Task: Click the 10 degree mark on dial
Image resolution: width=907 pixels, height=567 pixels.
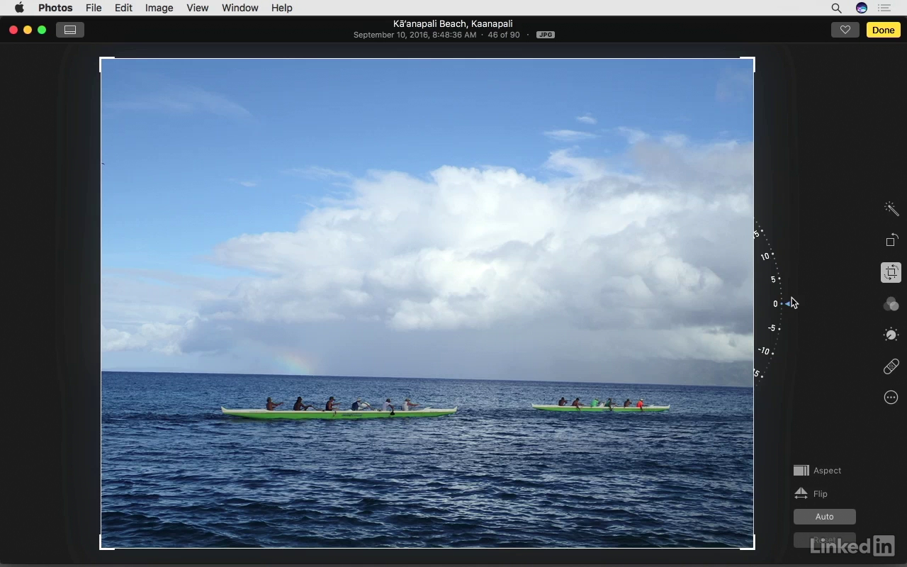Action: (x=765, y=257)
